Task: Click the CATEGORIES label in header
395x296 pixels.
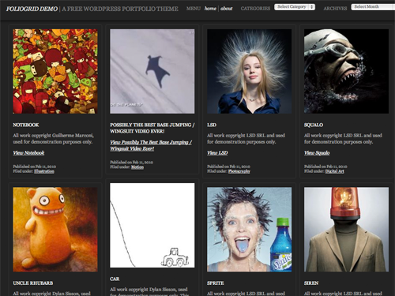Action: click(x=255, y=9)
